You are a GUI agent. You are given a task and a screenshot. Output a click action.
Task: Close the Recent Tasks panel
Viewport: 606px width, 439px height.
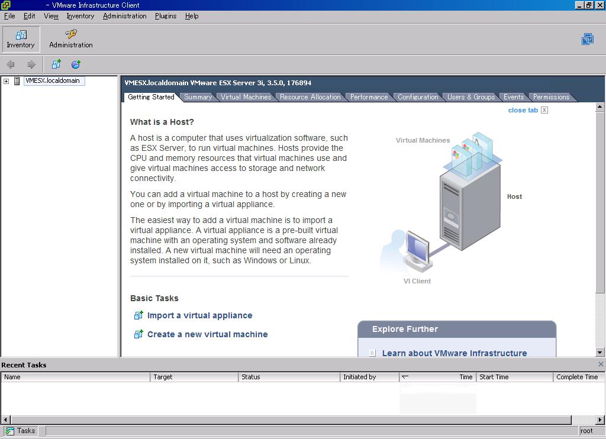(601, 364)
